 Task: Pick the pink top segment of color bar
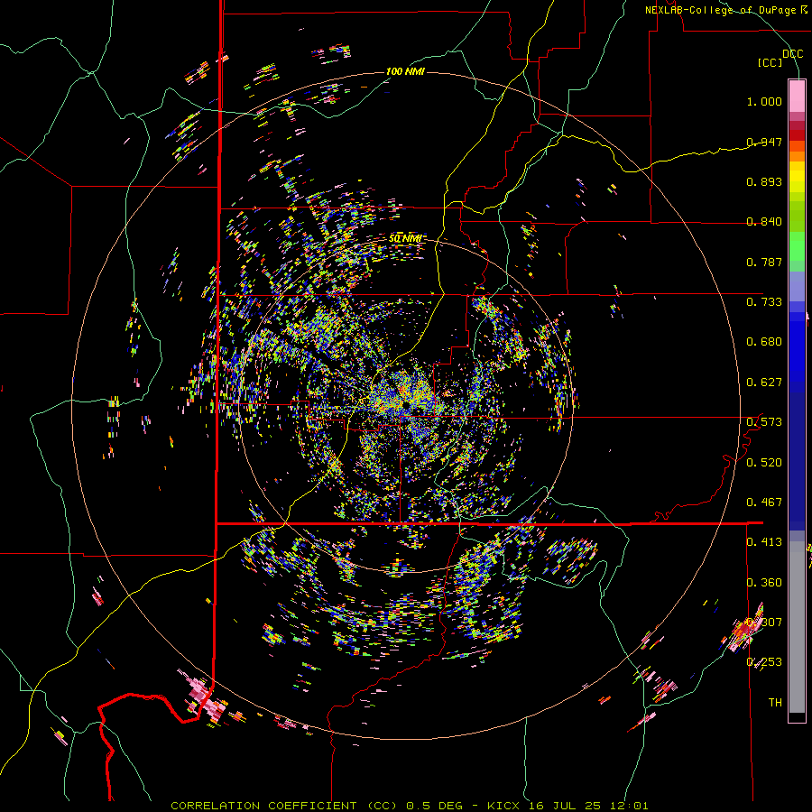[x=797, y=96]
